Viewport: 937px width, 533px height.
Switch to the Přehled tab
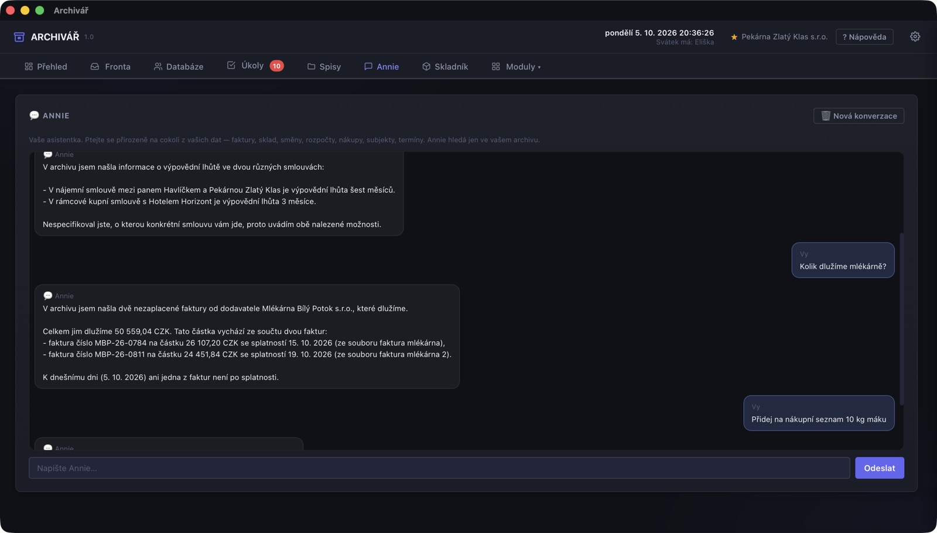(46, 67)
